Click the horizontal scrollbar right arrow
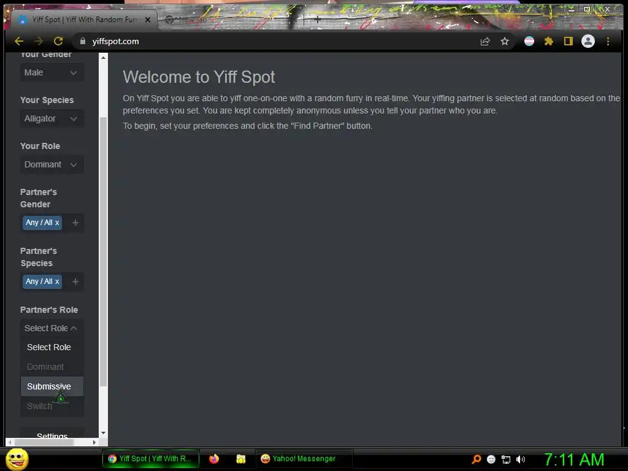The image size is (628, 471). [x=94, y=443]
